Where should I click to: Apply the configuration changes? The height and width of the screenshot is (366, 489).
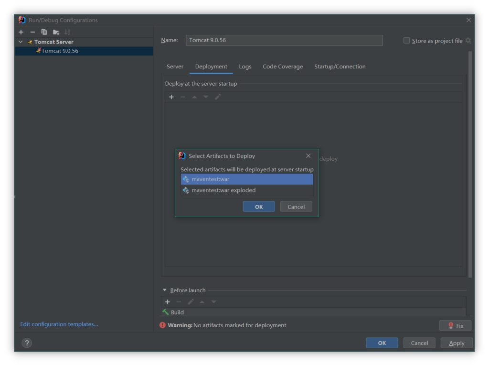coord(457,343)
